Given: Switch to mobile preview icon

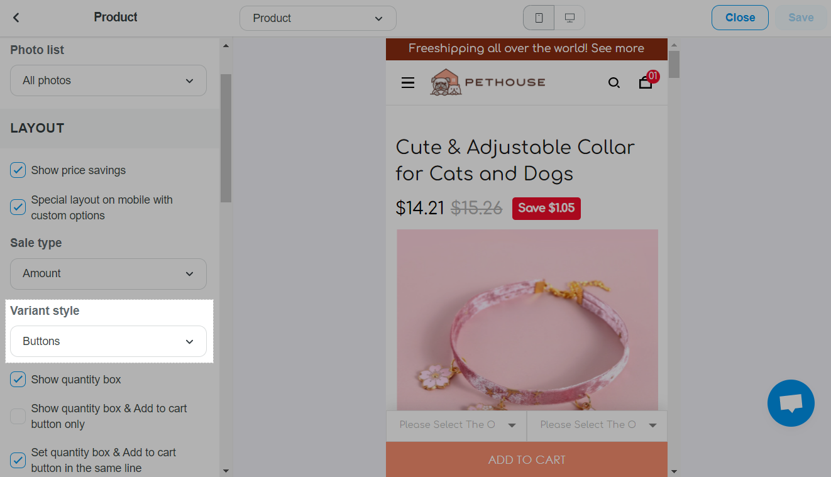Looking at the screenshot, I should [x=539, y=18].
